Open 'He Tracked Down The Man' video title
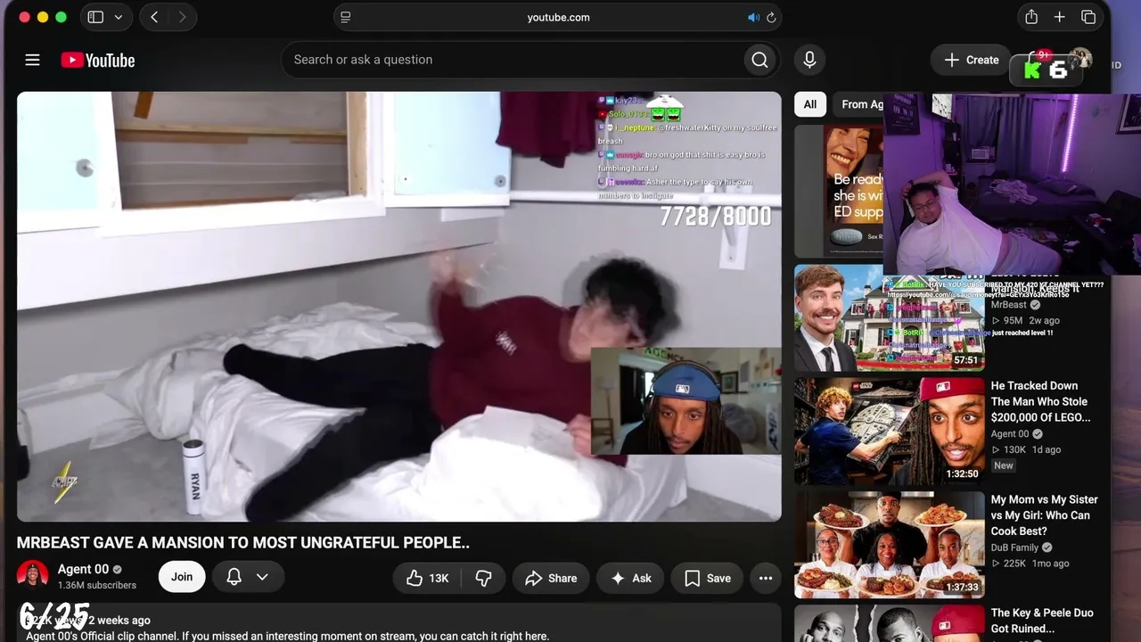This screenshot has height=642, width=1141. point(1040,401)
